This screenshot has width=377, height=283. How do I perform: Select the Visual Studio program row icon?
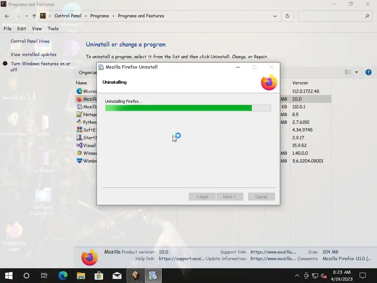tap(80, 145)
